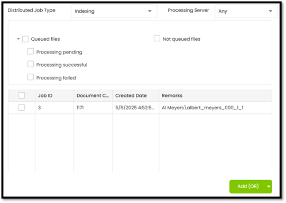286x203 pixels.
Task: Collapse the Queued files tree arrow
Action: click(x=19, y=39)
